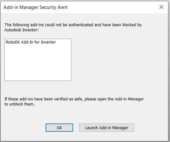The width and height of the screenshot is (170, 142).
Task: Click the OK button
Action: [59, 127]
